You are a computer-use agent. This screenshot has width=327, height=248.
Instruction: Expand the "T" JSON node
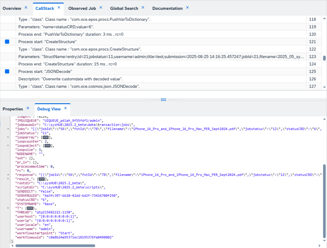8,208
